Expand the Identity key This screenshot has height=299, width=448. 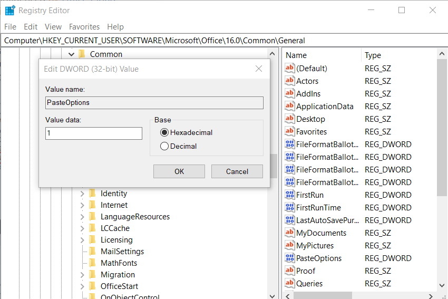(x=82, y=194)
